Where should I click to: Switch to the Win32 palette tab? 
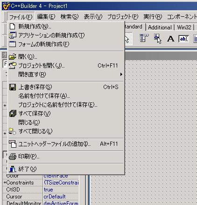point(184,27)
